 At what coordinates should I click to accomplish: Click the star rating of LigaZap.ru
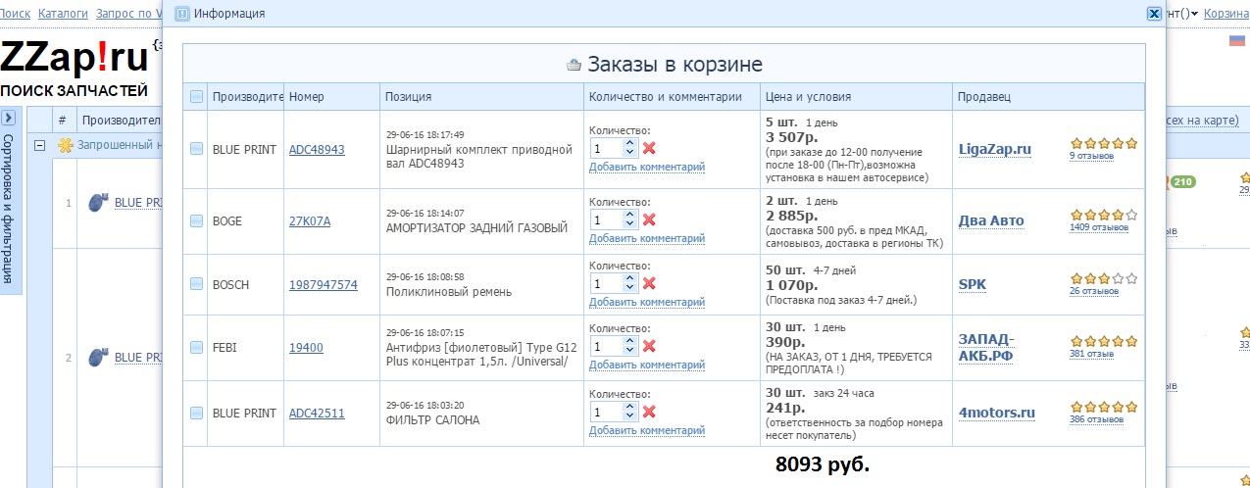tap(1104, 143)
